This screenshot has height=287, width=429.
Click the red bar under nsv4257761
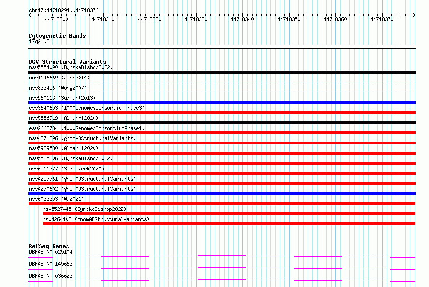(222, 183)
